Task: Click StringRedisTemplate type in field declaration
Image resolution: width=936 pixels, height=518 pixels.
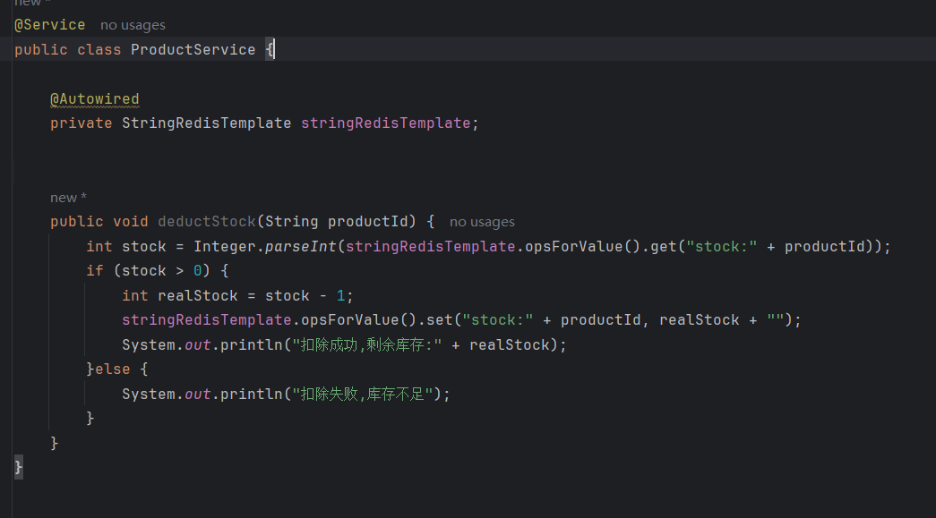Action: [207, 123]
